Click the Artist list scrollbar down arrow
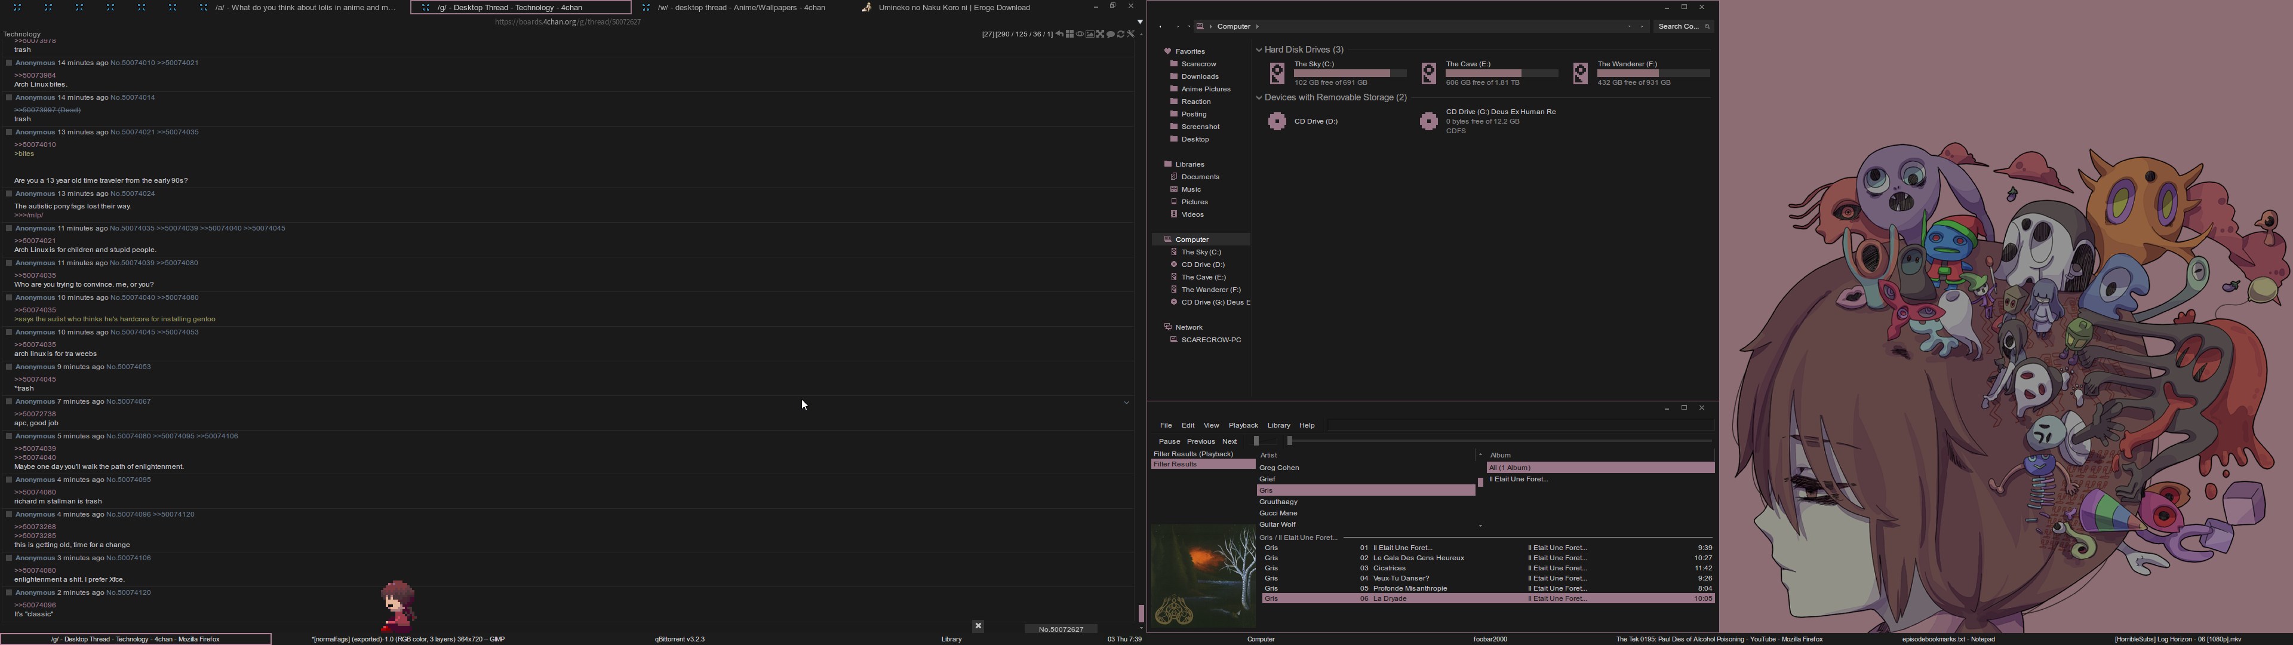2293x645 pixels. coord(1480,526)
